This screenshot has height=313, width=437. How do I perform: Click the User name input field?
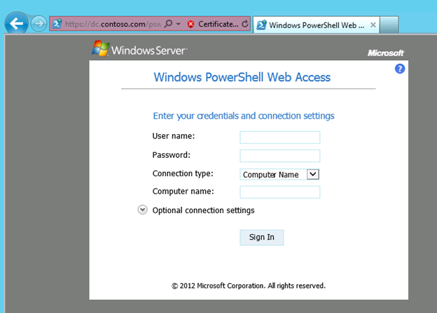pyautogui.click(x=280, y=138)
